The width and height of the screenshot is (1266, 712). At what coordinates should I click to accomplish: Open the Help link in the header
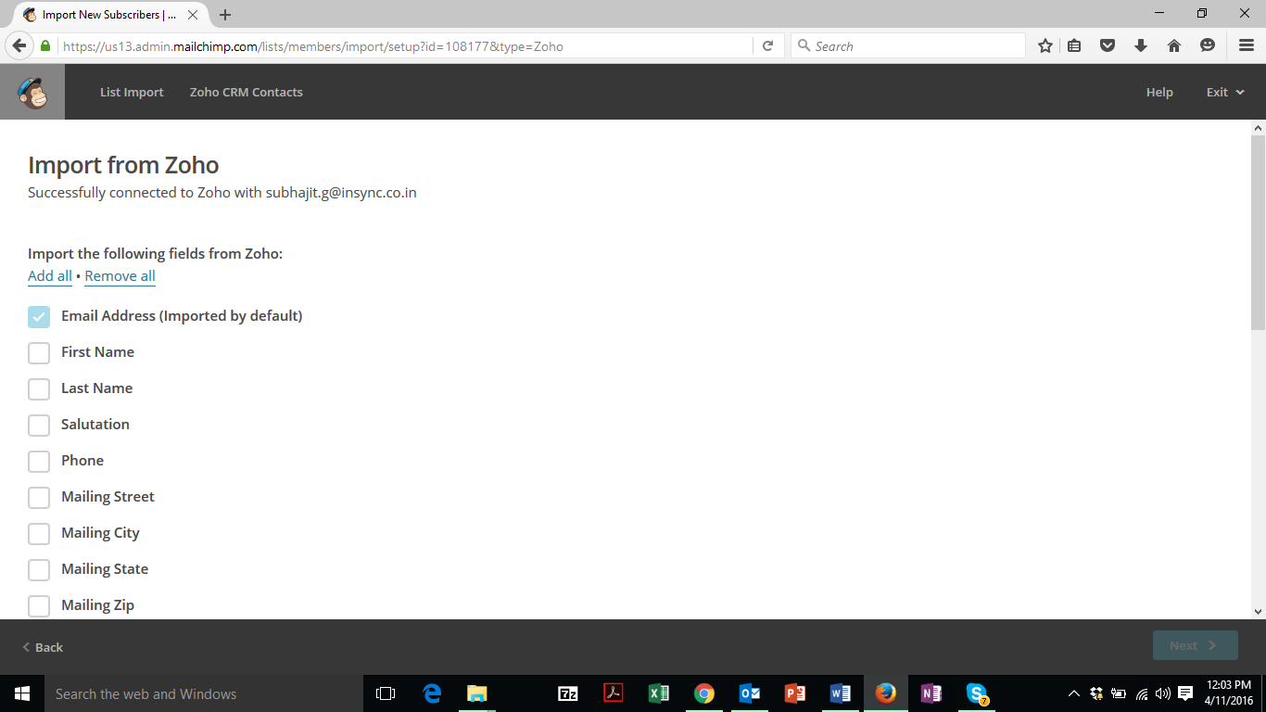pyautogui.click(x=1159, y=92)
